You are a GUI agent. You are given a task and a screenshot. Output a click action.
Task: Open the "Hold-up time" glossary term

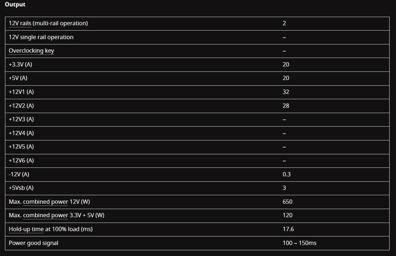click(x=26, y=229)
